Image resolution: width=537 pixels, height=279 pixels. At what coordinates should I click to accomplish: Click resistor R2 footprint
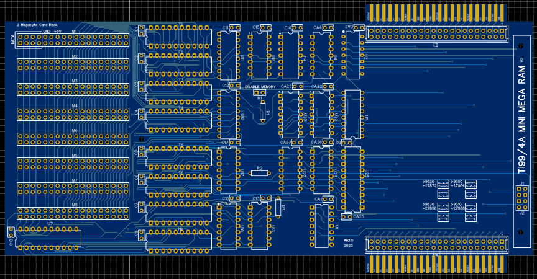coord(260,173)
